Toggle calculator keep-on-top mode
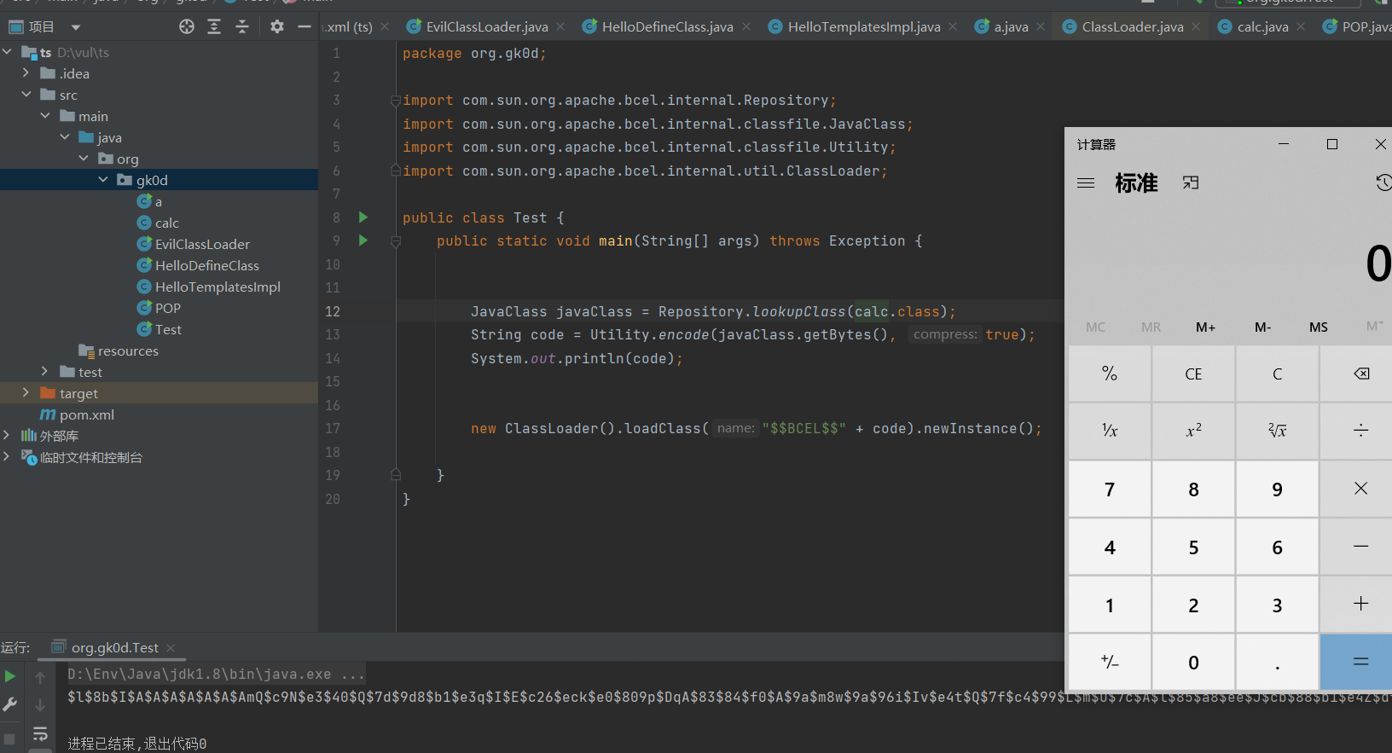The image size is (1392, 753). (1191, 183)
